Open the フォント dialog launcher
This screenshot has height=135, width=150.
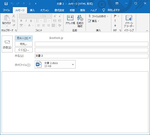[62, 30]
